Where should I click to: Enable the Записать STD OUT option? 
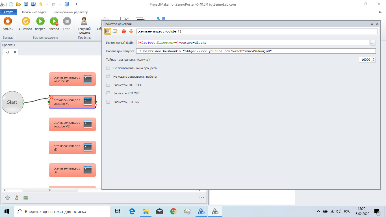point(109,93)
